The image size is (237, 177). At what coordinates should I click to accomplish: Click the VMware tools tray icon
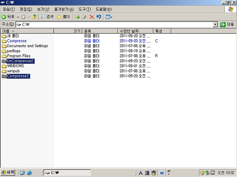(x=213, y=172)
